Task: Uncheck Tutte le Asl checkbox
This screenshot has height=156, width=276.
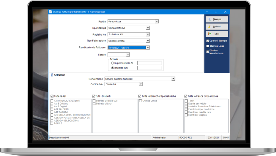Action: (x=52, y=96)
